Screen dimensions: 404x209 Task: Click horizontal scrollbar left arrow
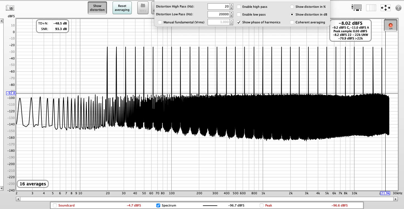click(18, 199)
